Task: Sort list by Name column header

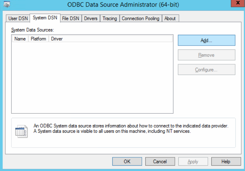Action: click(20, 39)
